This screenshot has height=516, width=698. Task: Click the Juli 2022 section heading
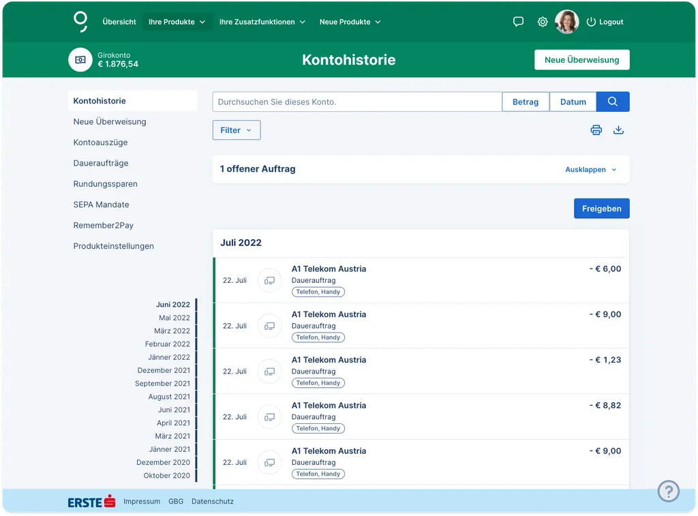[241, 243]
